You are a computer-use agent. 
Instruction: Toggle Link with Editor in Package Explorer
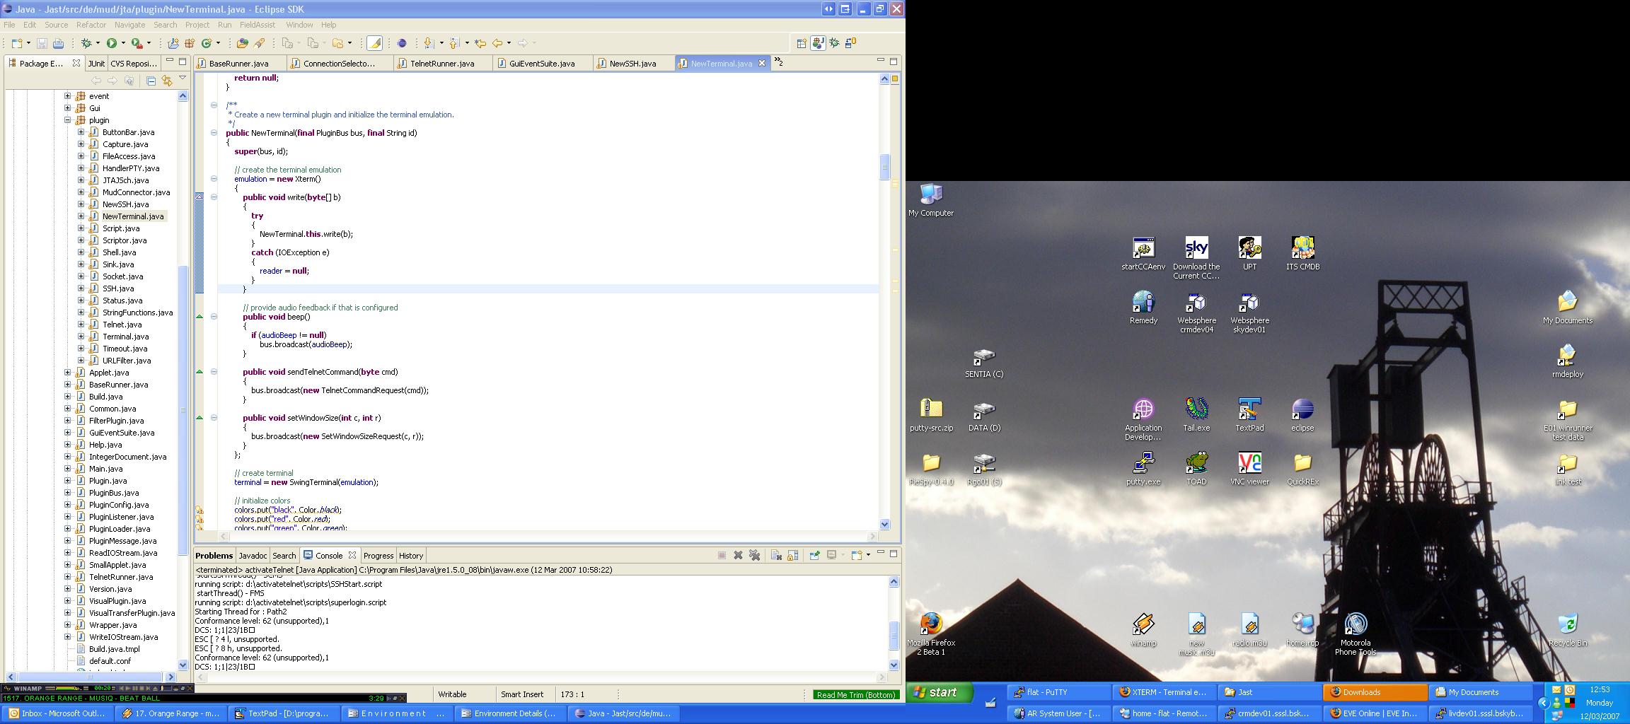click(166, 81)
